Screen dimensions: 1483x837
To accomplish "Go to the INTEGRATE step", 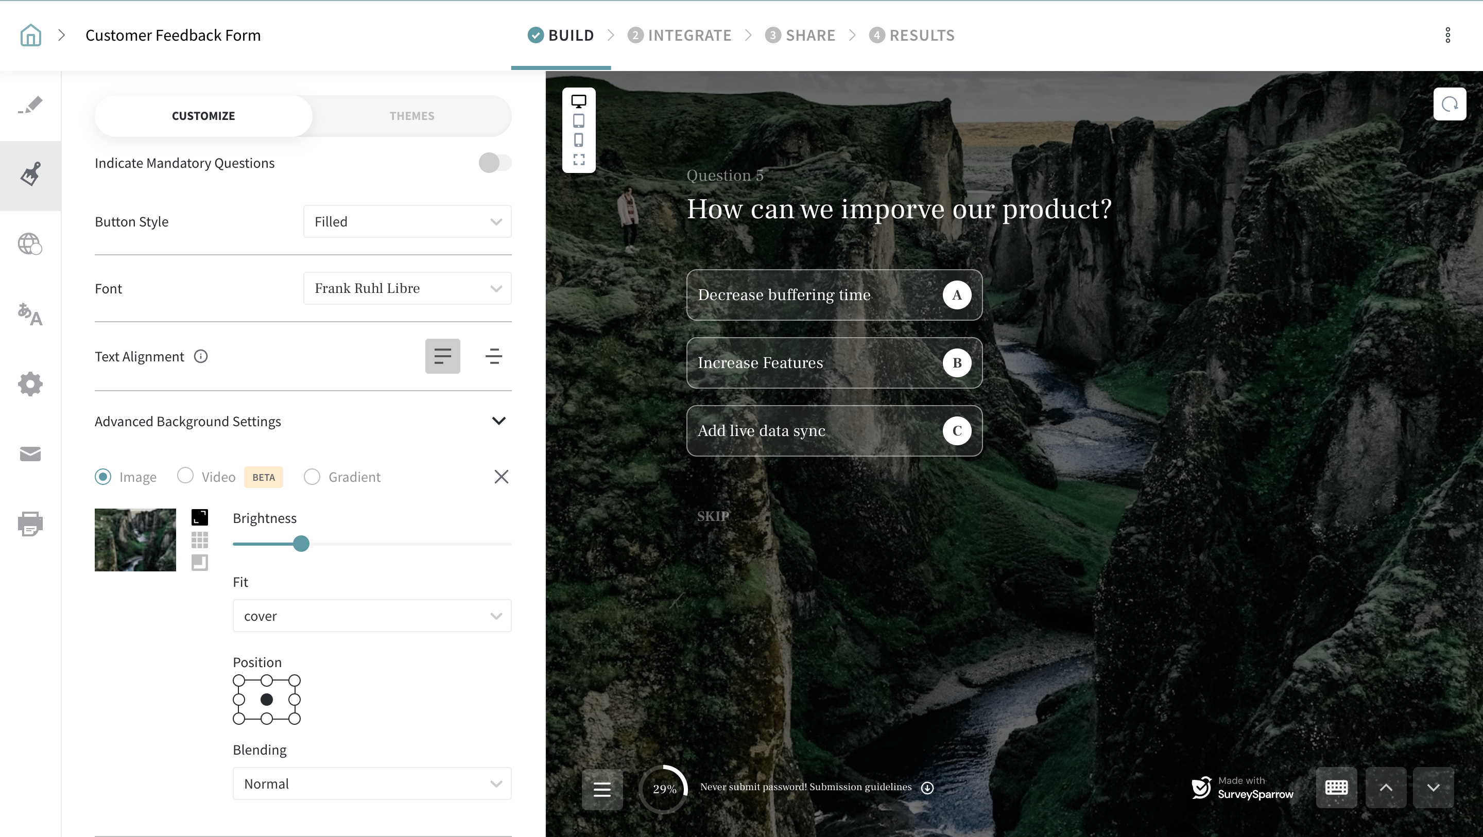I will (679, 35).
